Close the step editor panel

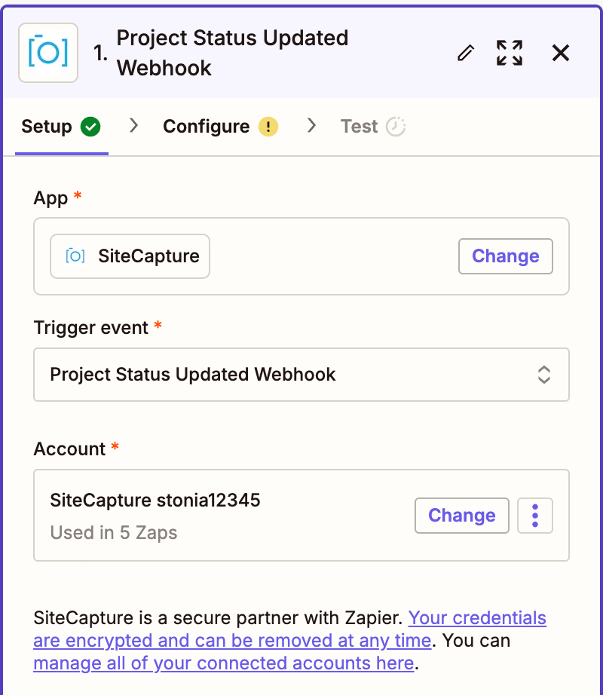click(x=561, y=53)
